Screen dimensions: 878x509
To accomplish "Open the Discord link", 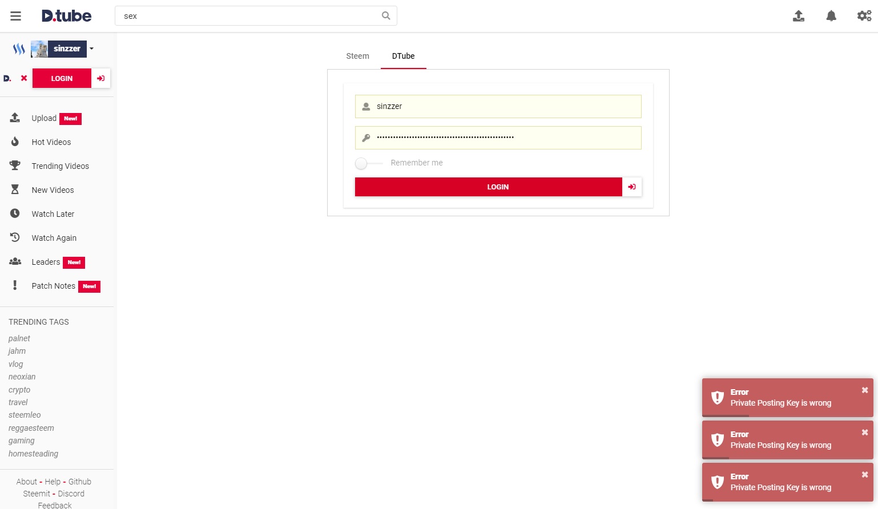I will pos(71,494).
